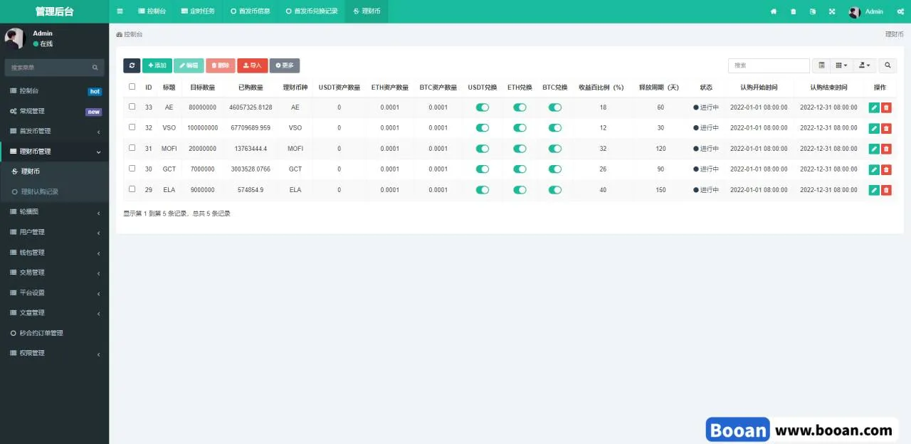Click the magnifier search button right of table
The width and height of the screenshot is (911, 444).
[888, 65]
